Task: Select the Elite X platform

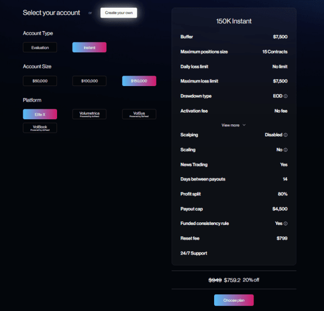Action: click(x=40, y=114)
